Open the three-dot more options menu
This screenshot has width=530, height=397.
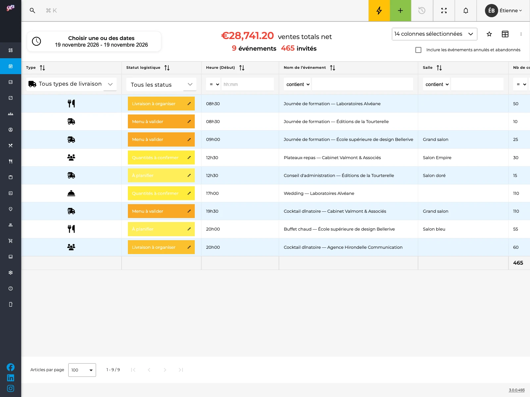click(x=521, y=34)
